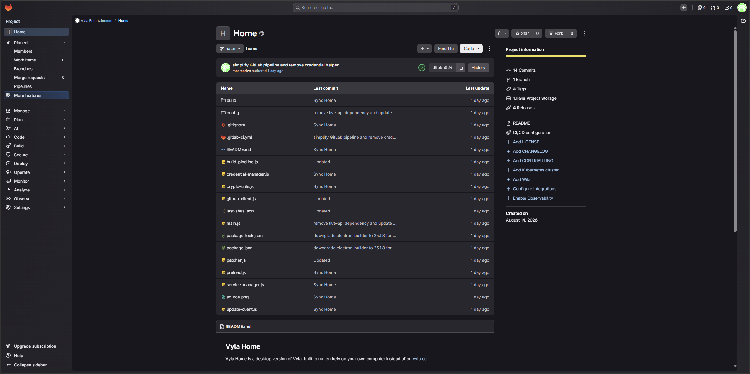Open the vyla.cc link in README
This screenshot has width=750, height=374.
(419, 359)
